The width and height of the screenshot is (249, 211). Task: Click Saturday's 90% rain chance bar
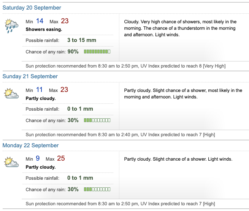(x=97, y=52)
